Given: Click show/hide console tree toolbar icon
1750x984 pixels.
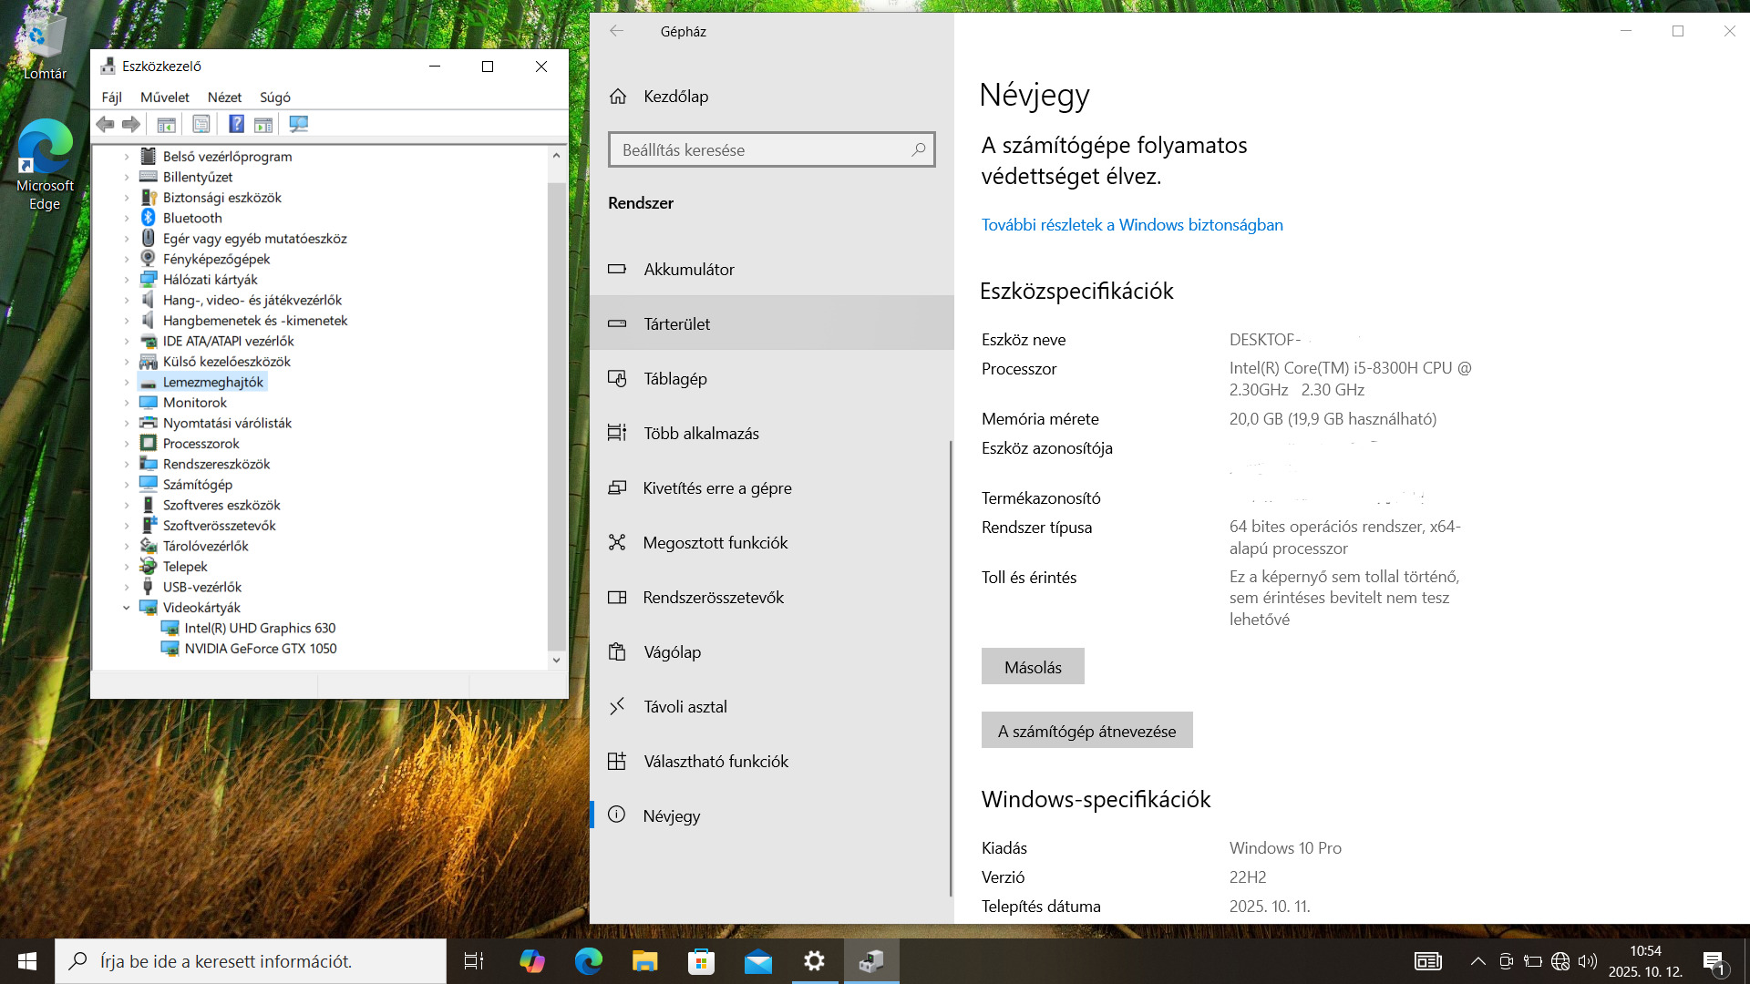Looking at the screenshot, I should [166, 124].
